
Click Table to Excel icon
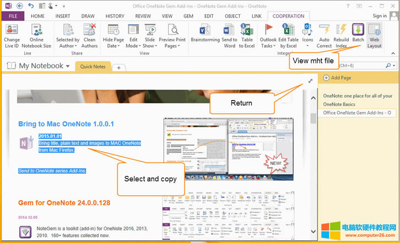click(246, 31)
